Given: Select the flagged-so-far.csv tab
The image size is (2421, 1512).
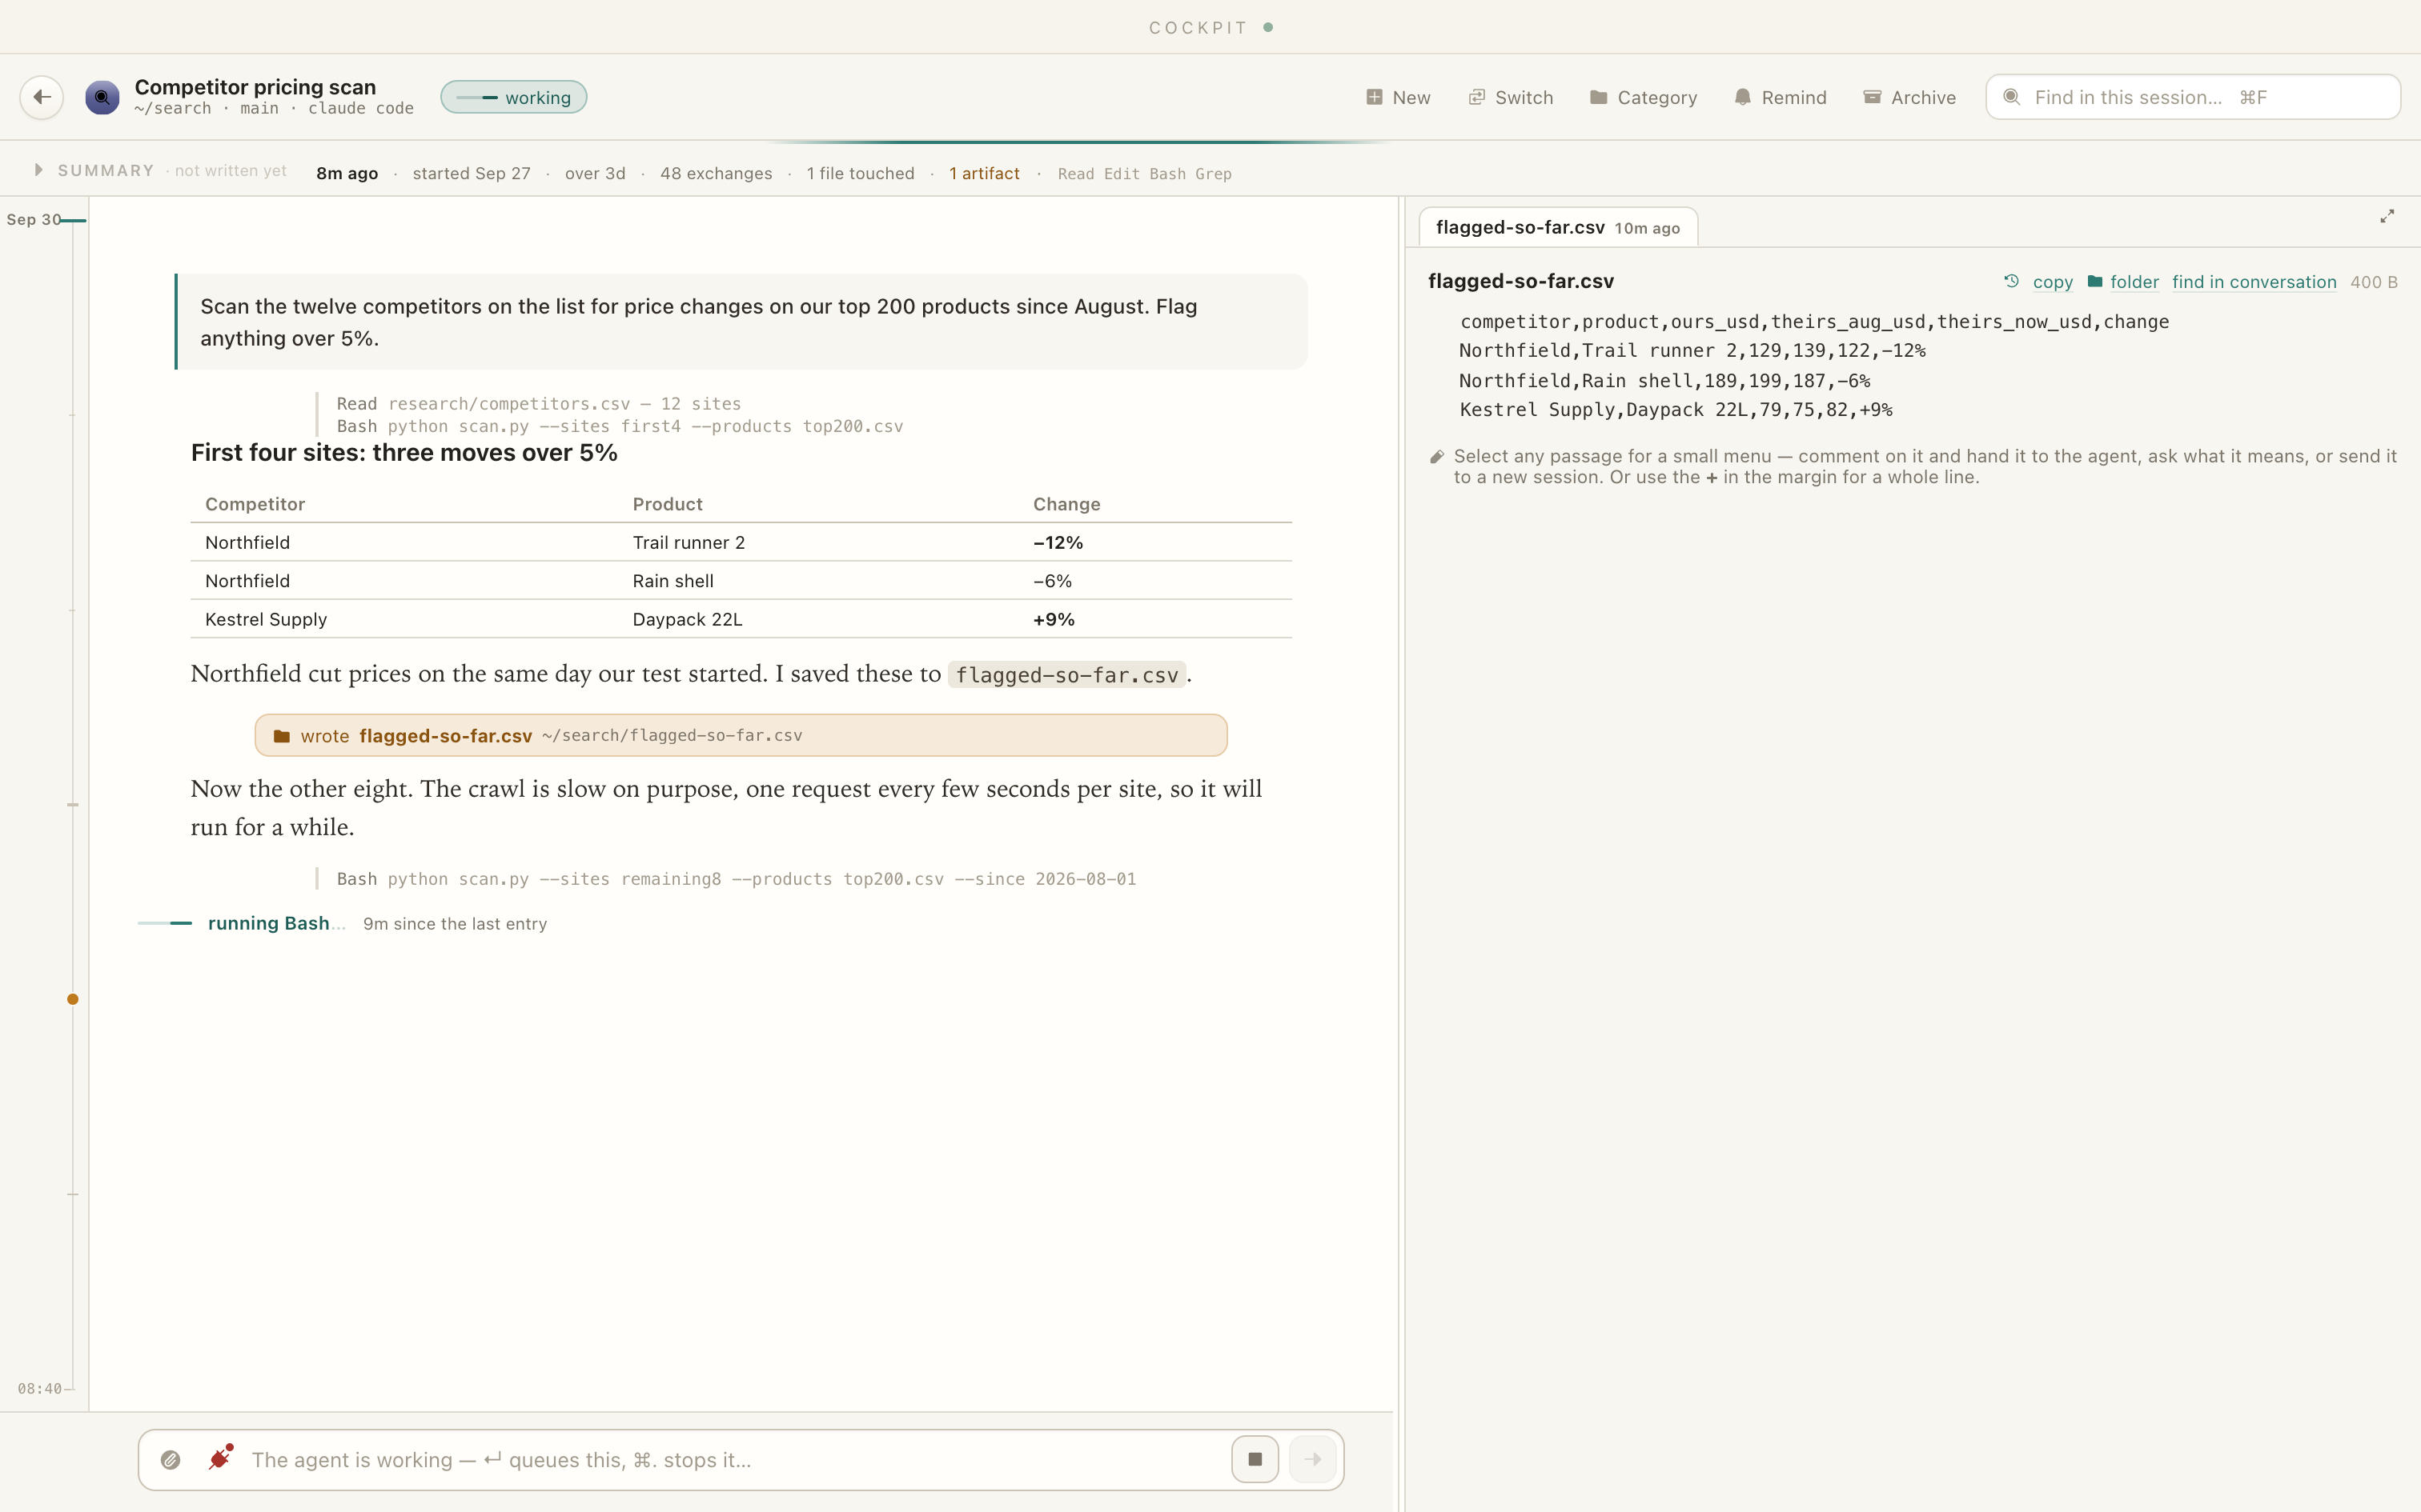Looking at the screenshot, I should [x=1556, y=227].
